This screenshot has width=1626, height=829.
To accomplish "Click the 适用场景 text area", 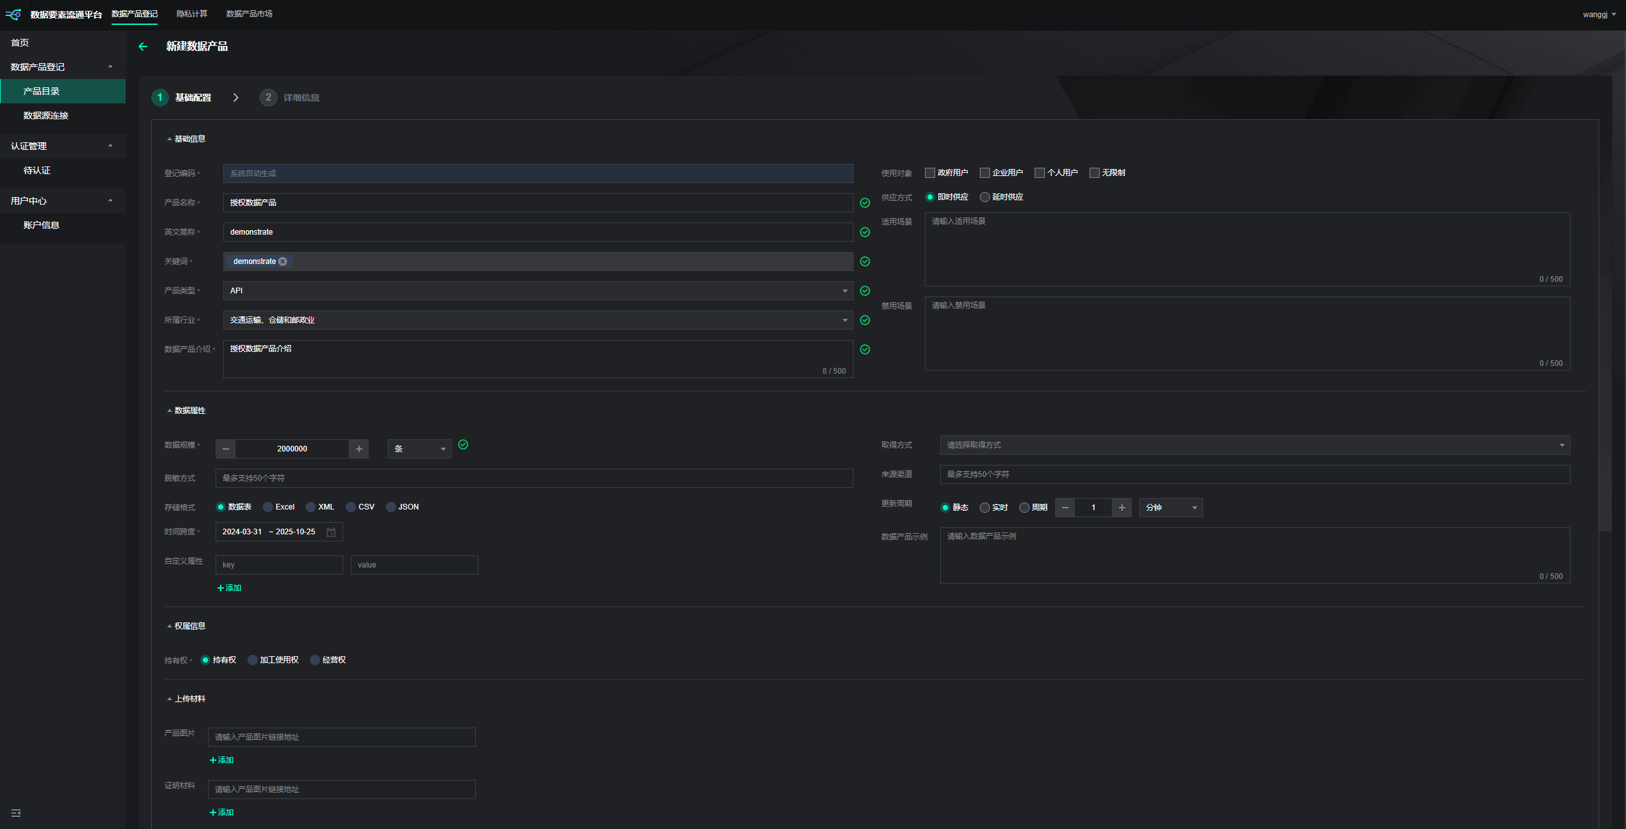I will (x=1246, y=249).
